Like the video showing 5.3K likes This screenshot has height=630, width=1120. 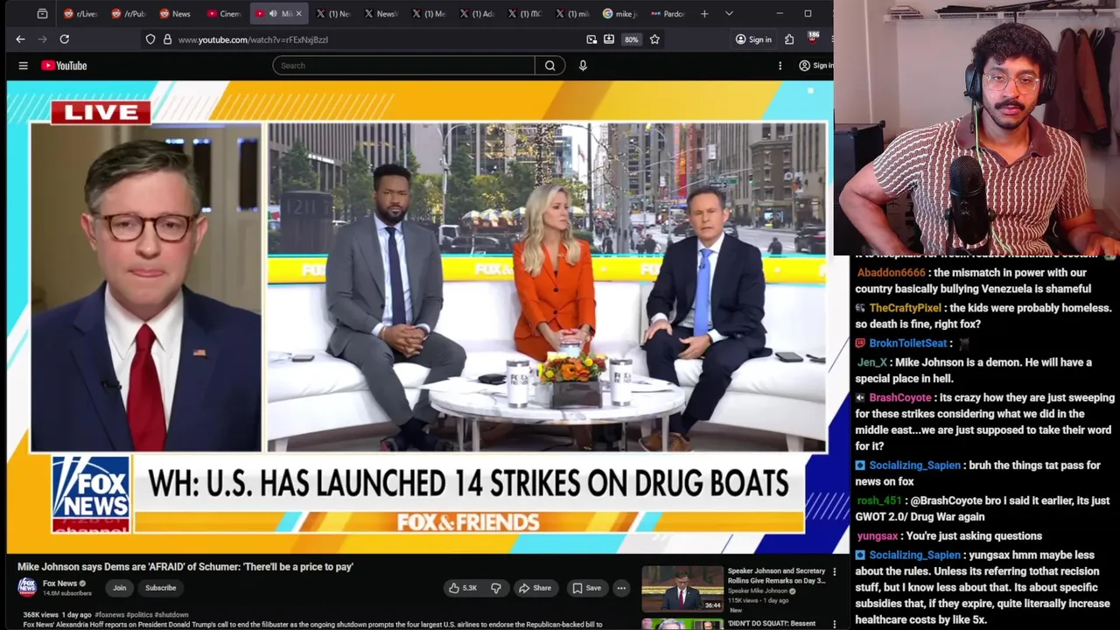click(463, 588)
